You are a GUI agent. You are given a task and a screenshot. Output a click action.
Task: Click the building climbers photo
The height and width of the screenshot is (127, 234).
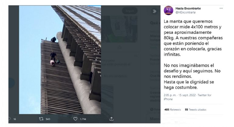(60, 60)
